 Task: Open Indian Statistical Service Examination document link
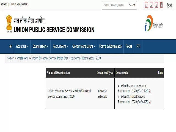point(133,99)
